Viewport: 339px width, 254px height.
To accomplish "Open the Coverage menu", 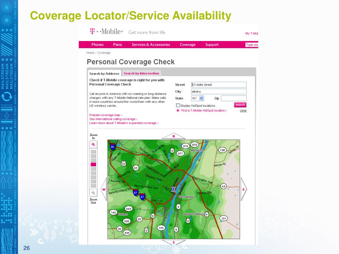I will [x=187, y=45].
